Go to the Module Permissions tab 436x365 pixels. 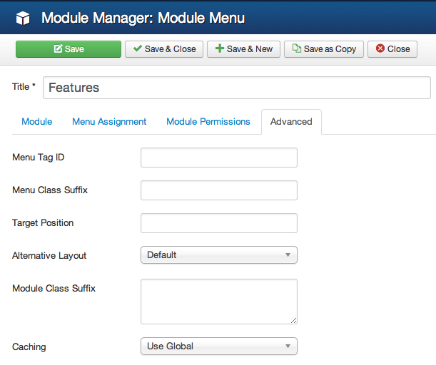(x=208, y=122)
